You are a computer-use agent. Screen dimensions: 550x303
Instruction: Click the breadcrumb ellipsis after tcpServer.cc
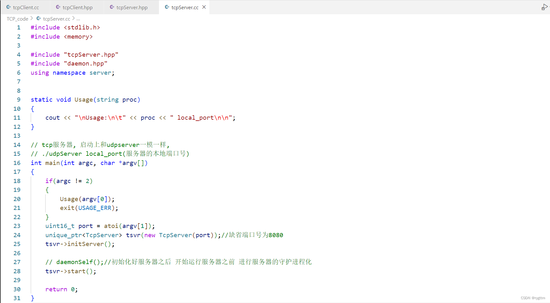[x=78, y=19]
